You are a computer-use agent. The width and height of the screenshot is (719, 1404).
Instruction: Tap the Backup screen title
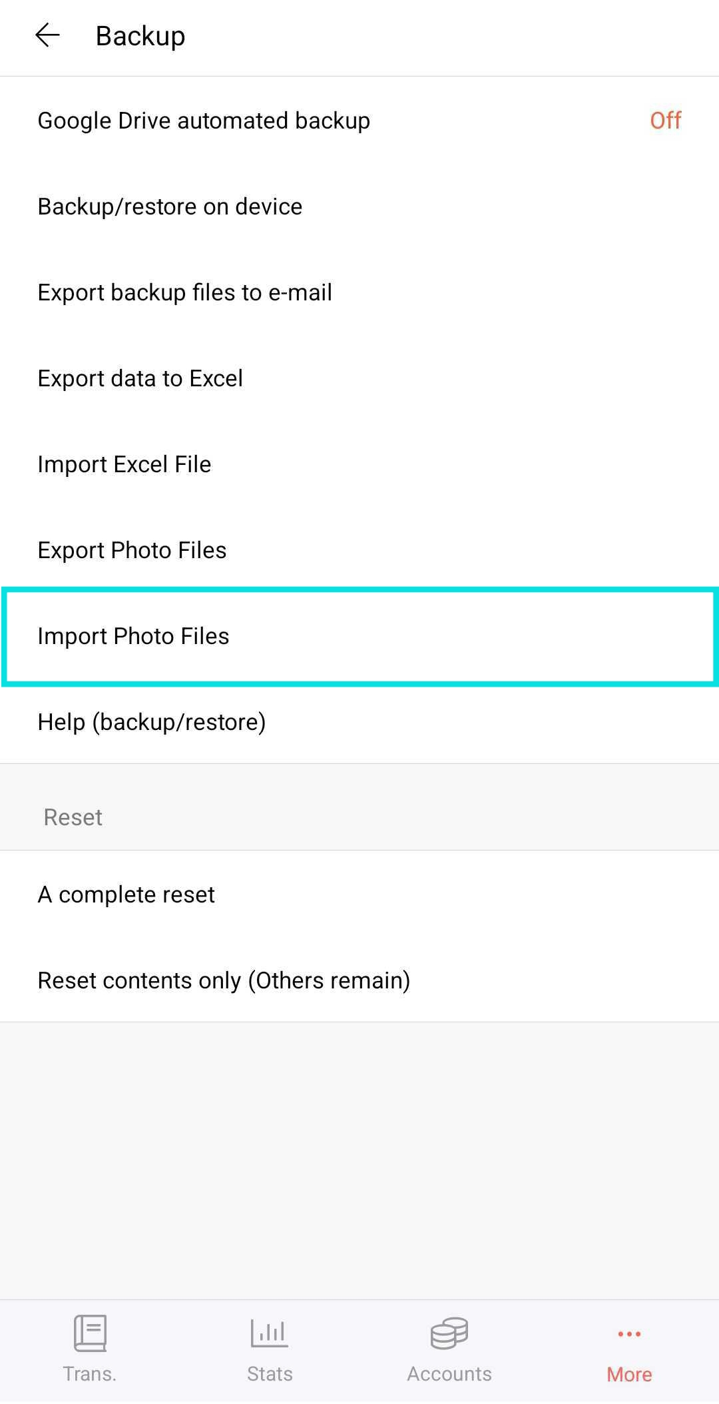point(140,36)
